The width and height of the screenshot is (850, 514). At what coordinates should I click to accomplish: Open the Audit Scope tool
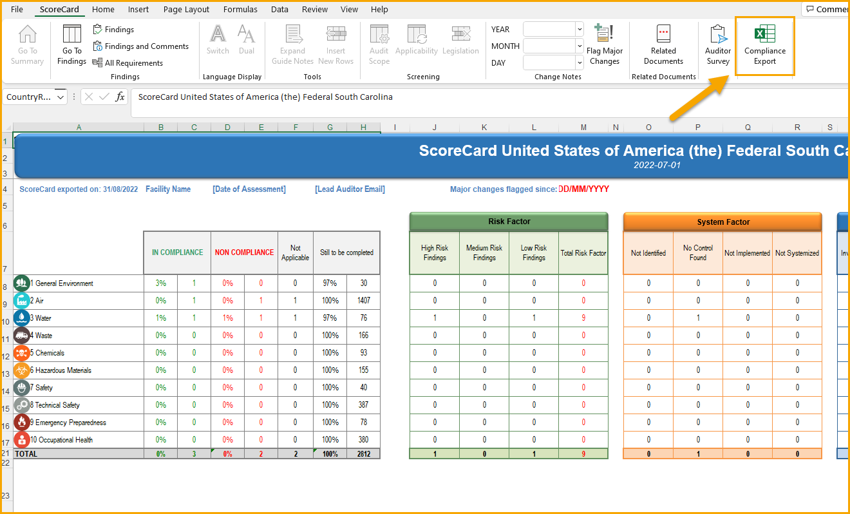379,44
